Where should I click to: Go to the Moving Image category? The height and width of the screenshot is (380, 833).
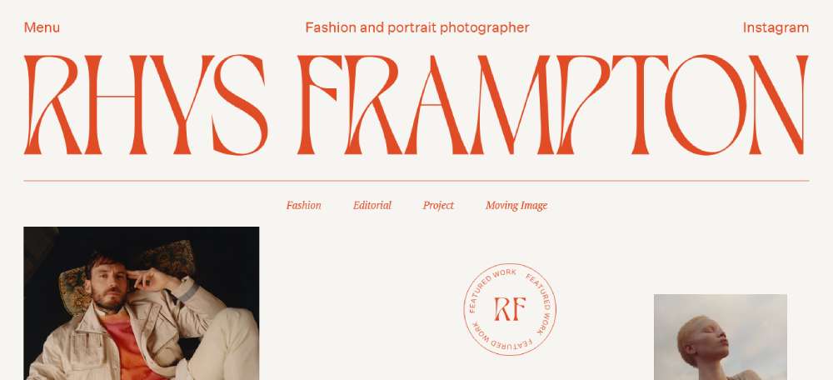pos(516,205)
